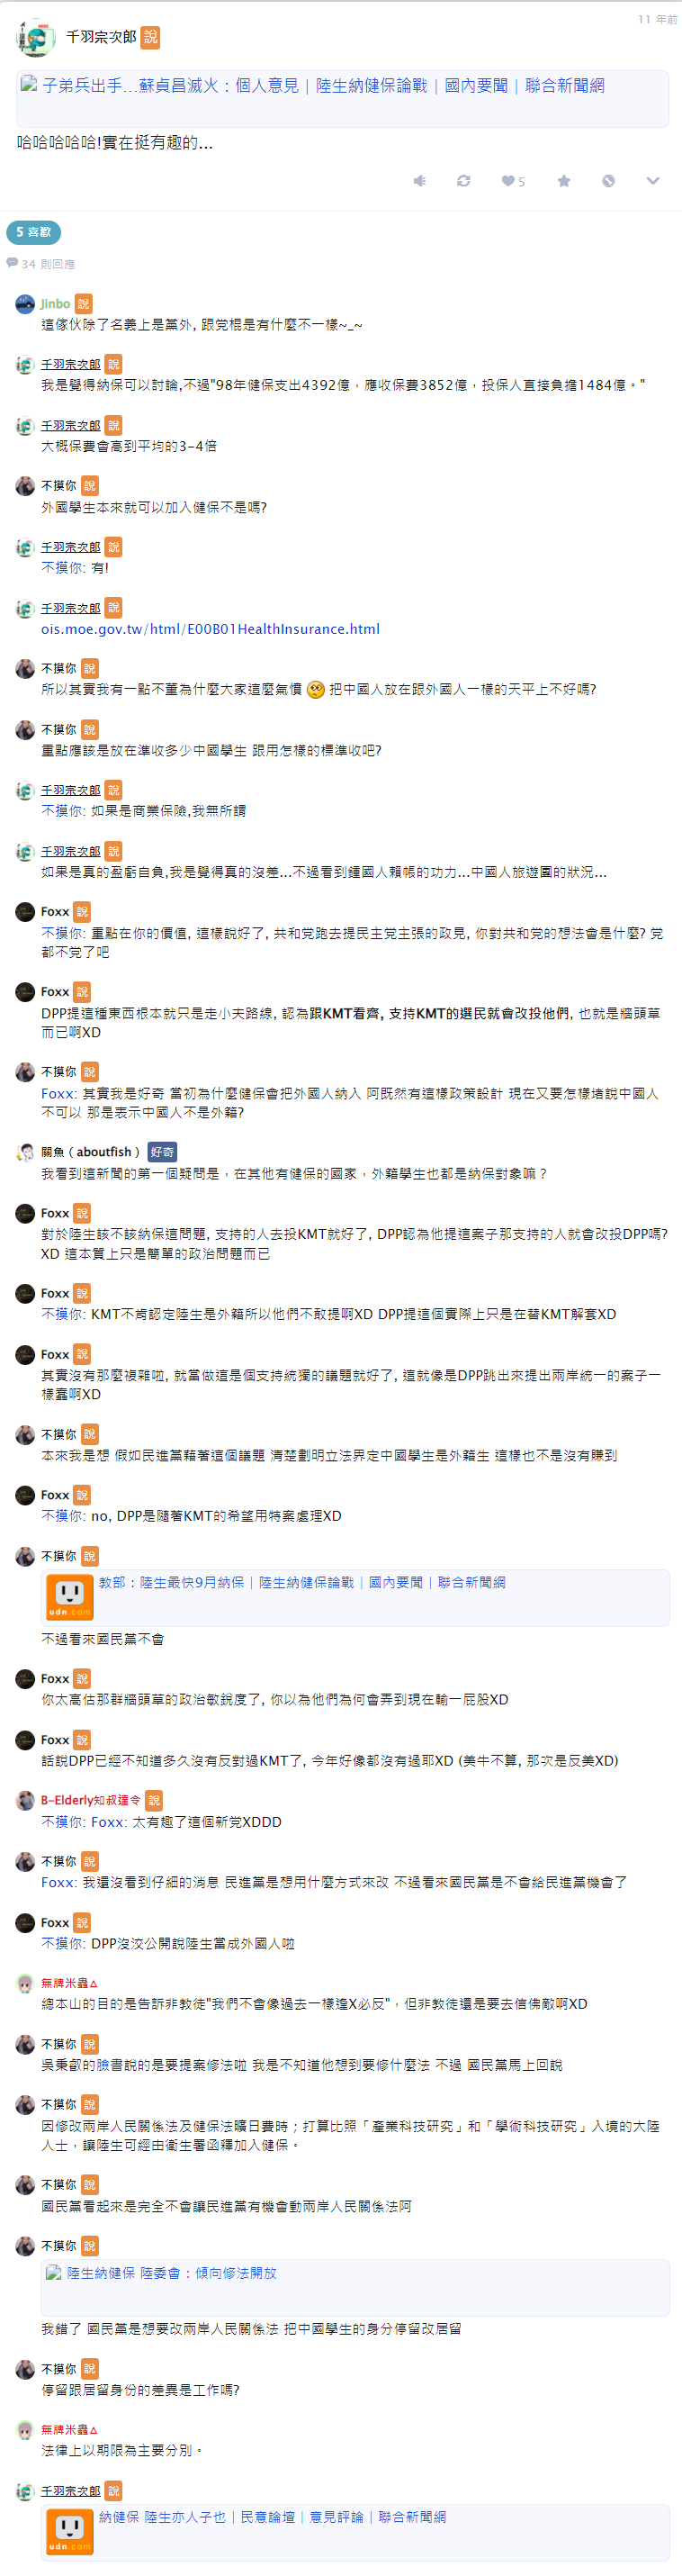
Task: Click the round globe icon beside the star
Action: [608, 181]
